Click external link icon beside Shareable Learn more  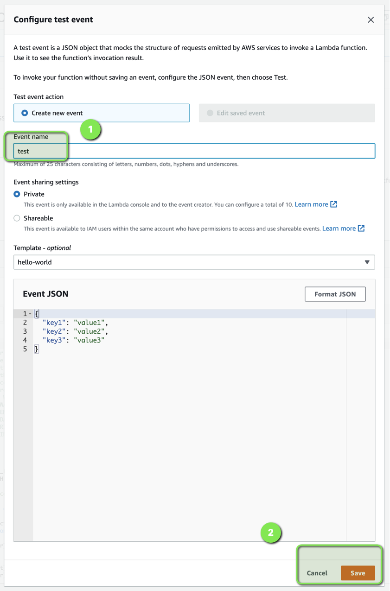[361, 229]
